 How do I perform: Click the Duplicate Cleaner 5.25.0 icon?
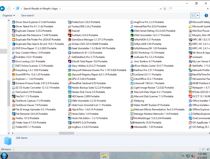pyautogui.click(x=13, y=31)
